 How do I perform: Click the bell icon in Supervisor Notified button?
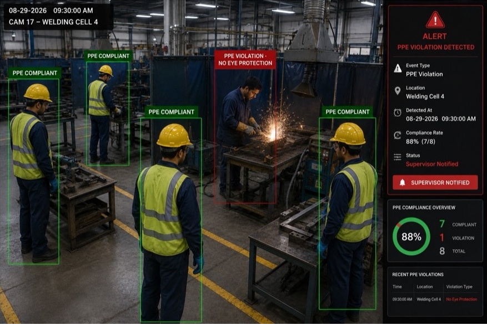402,182
